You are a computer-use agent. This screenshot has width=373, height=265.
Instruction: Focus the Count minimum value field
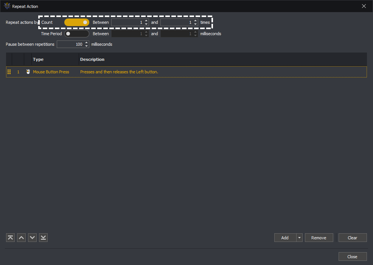pyautogui.click(x=127, y=22)
